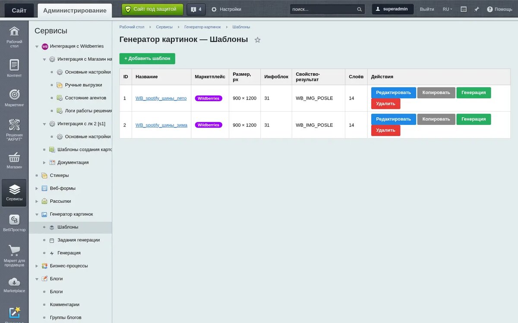Add page to favorites with star icon
The image size is (518, 323).
tap(257, 40)
